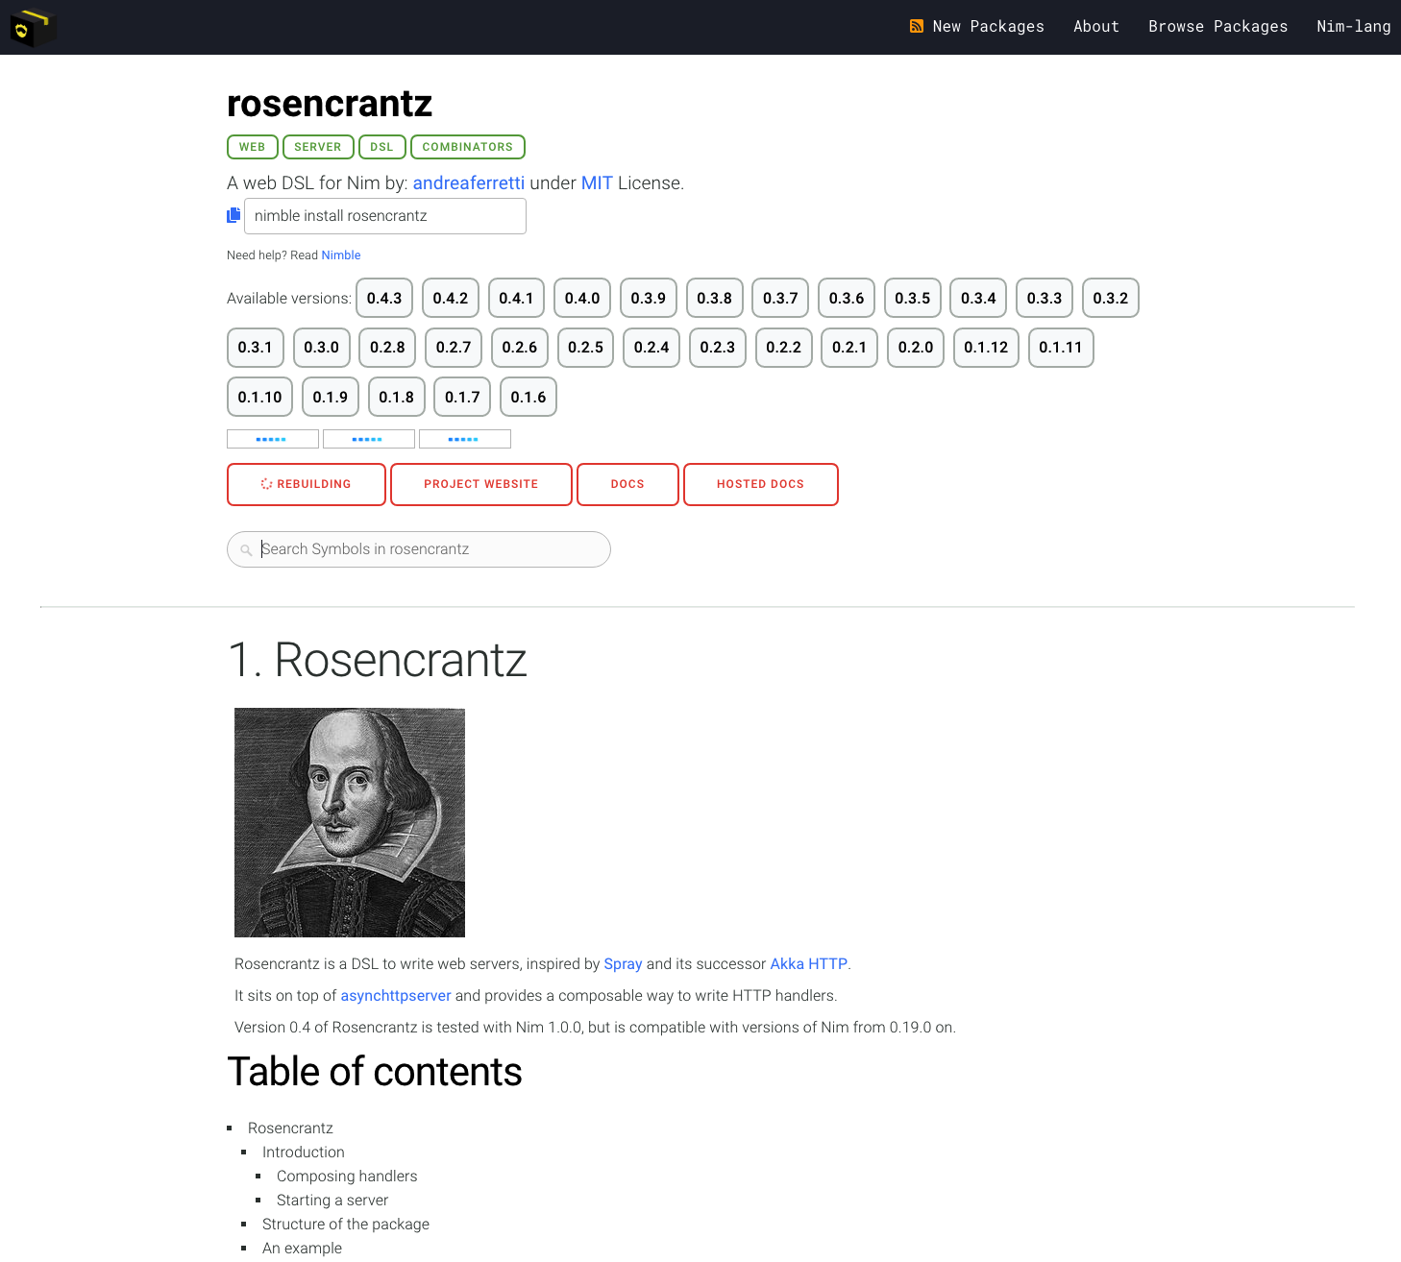Go to Browse Packages
The image size is (1401, 1262).
click(x=1217, y=26)
